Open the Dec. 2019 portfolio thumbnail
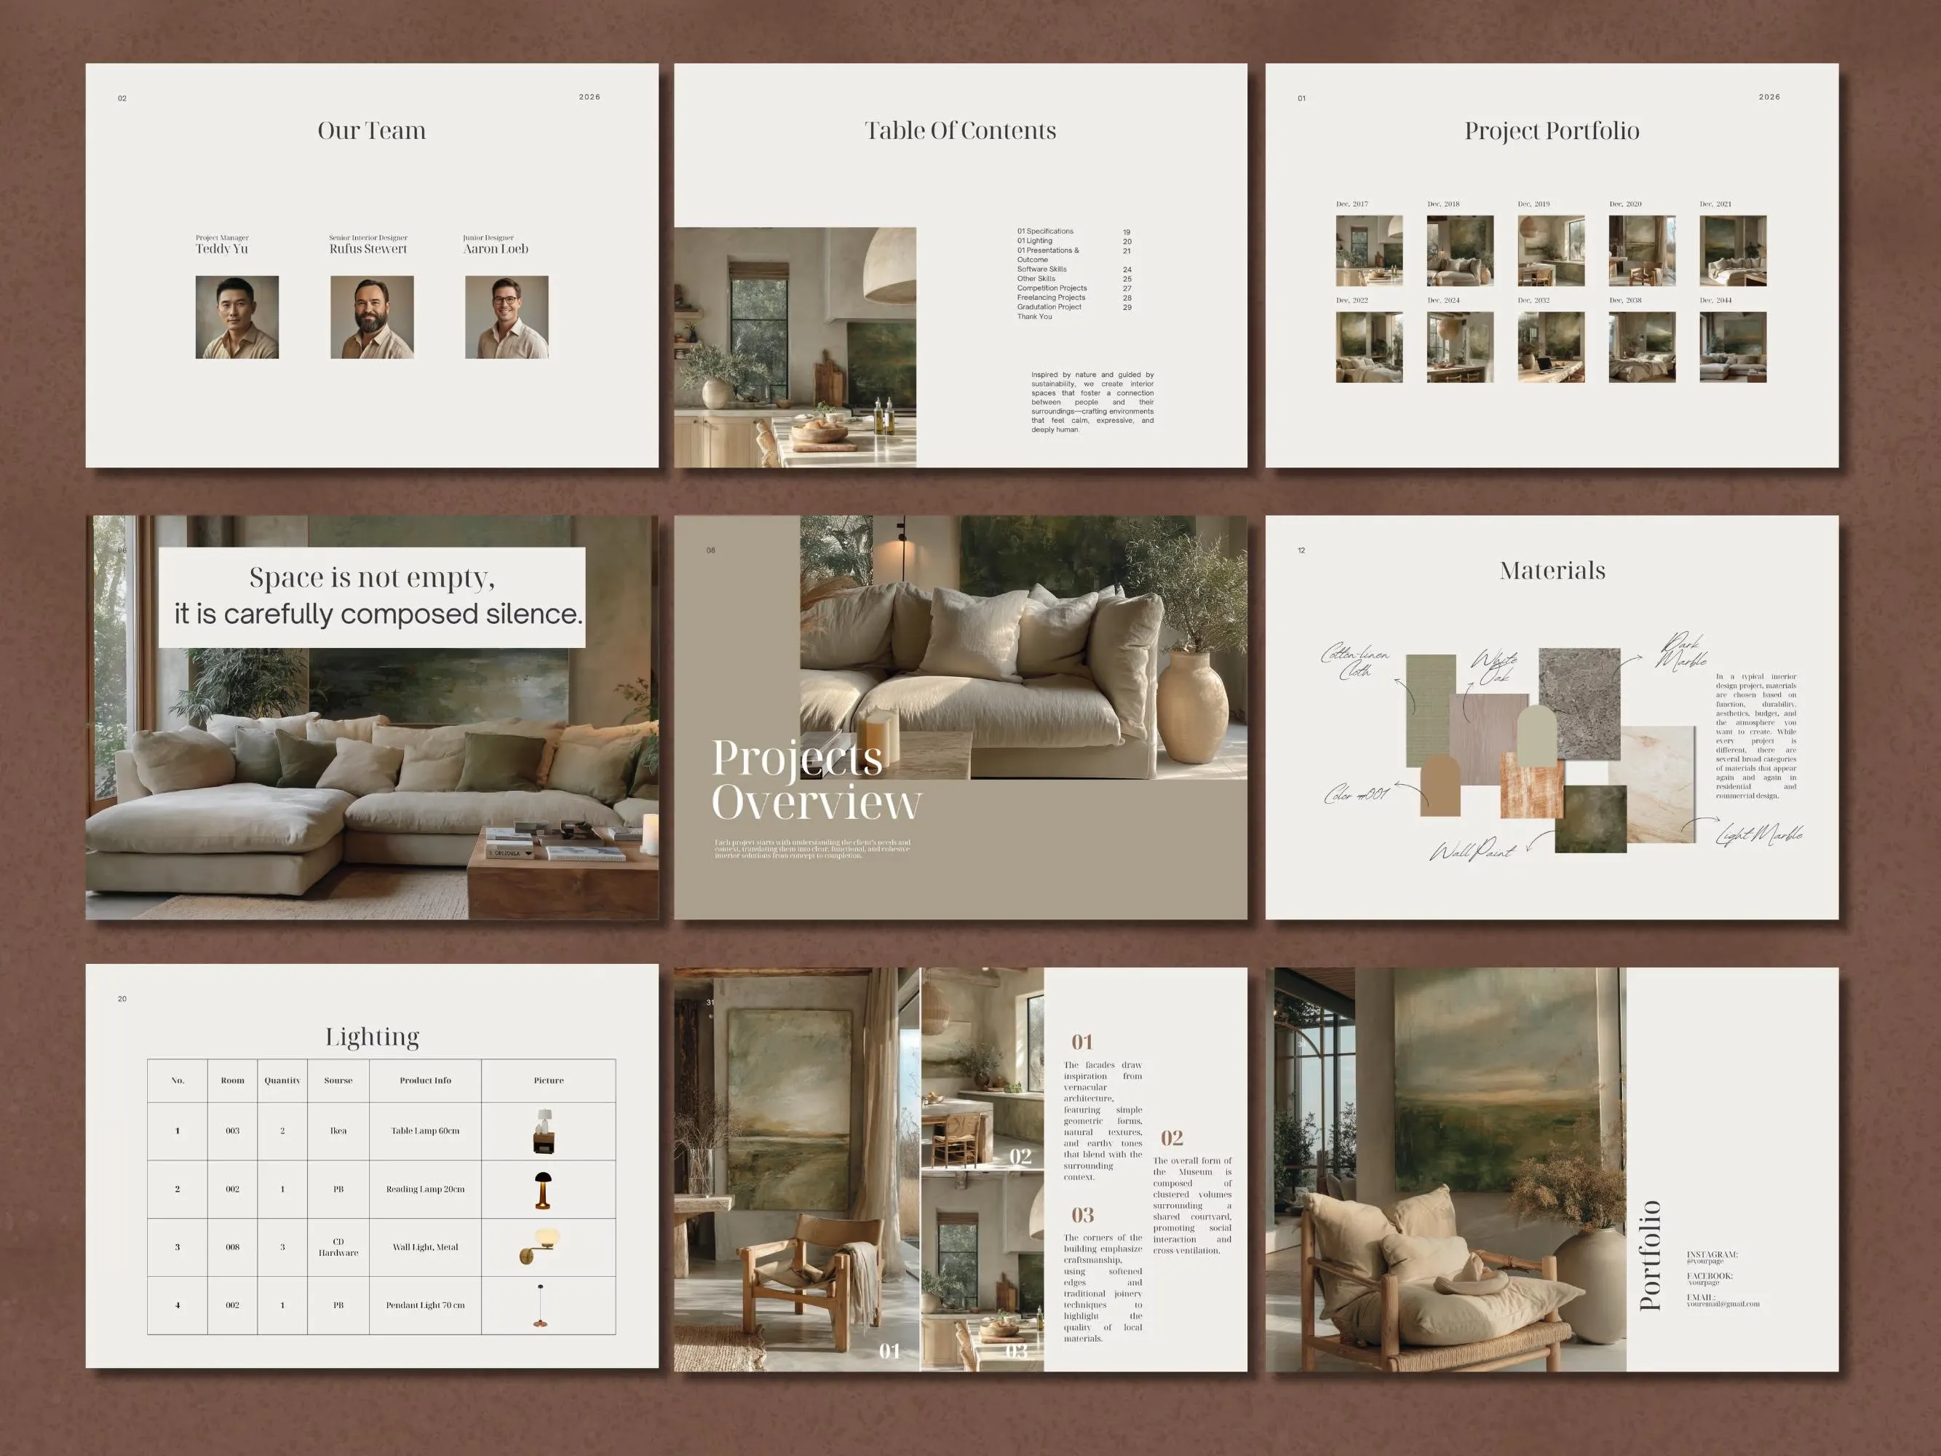Viewport: 1941px width, 1456px height. [1552, 251]
